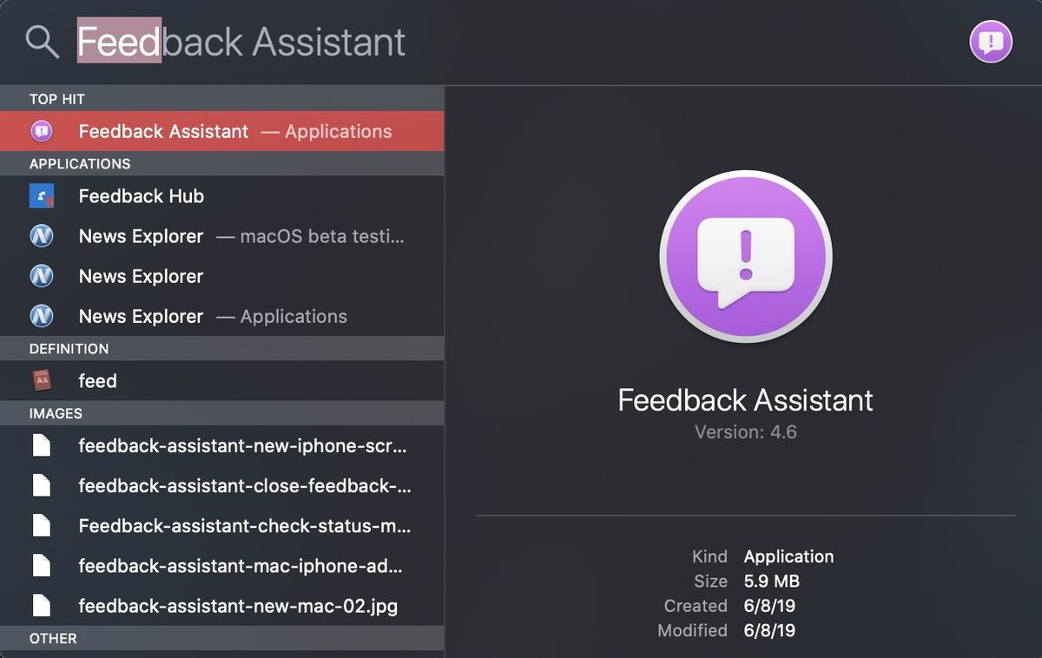Viewport: 1042px width, 658px height.
Task: Click the first News Explorer app icon
Action: click(x=42, y=235)
